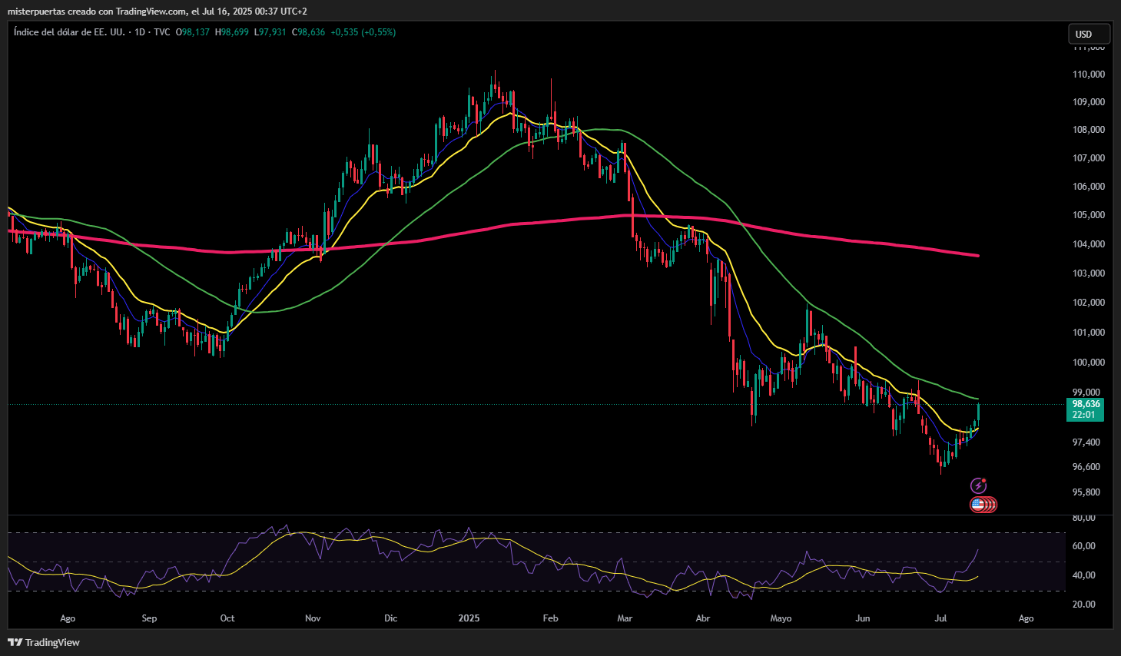Click the 100,000 price axis label
The width and height of the screenshot is (1121, 656).
(x=1089, y=363)
